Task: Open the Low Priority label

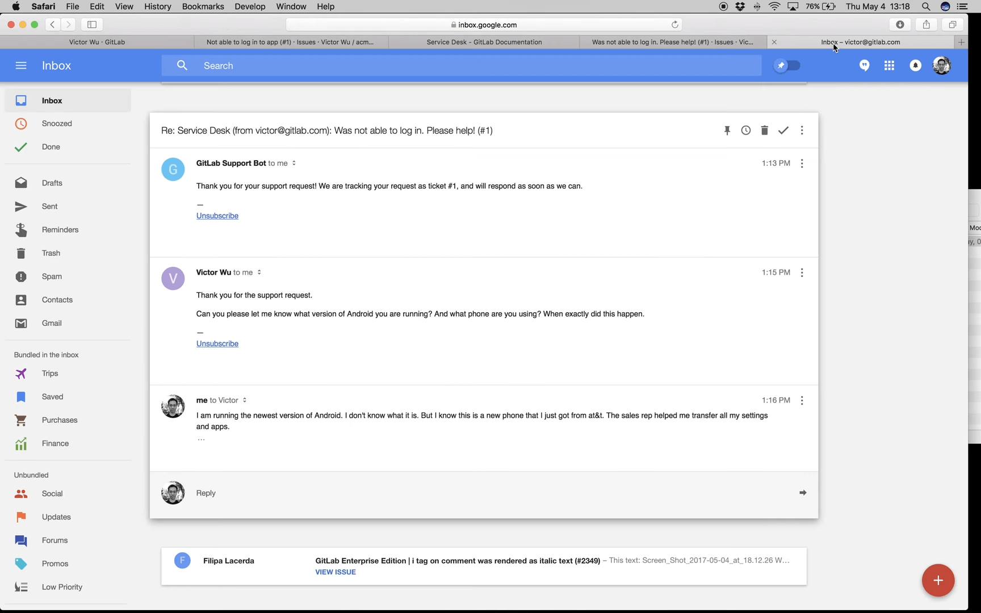Action: click(68, 587)
